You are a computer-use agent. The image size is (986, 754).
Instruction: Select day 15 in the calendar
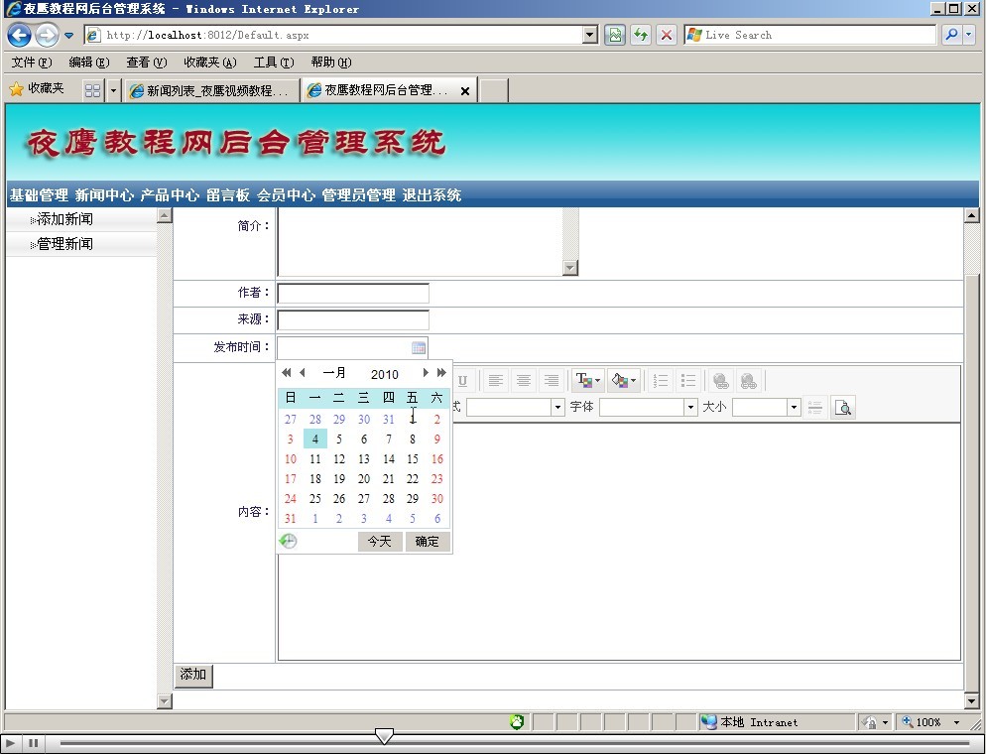[x=413, y=459]
